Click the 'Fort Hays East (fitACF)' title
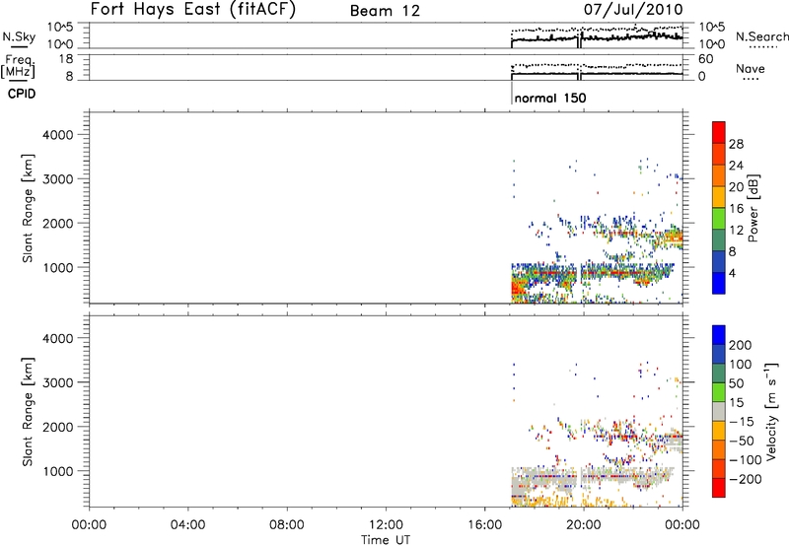 pyautogui.click(x=193, y=10)
